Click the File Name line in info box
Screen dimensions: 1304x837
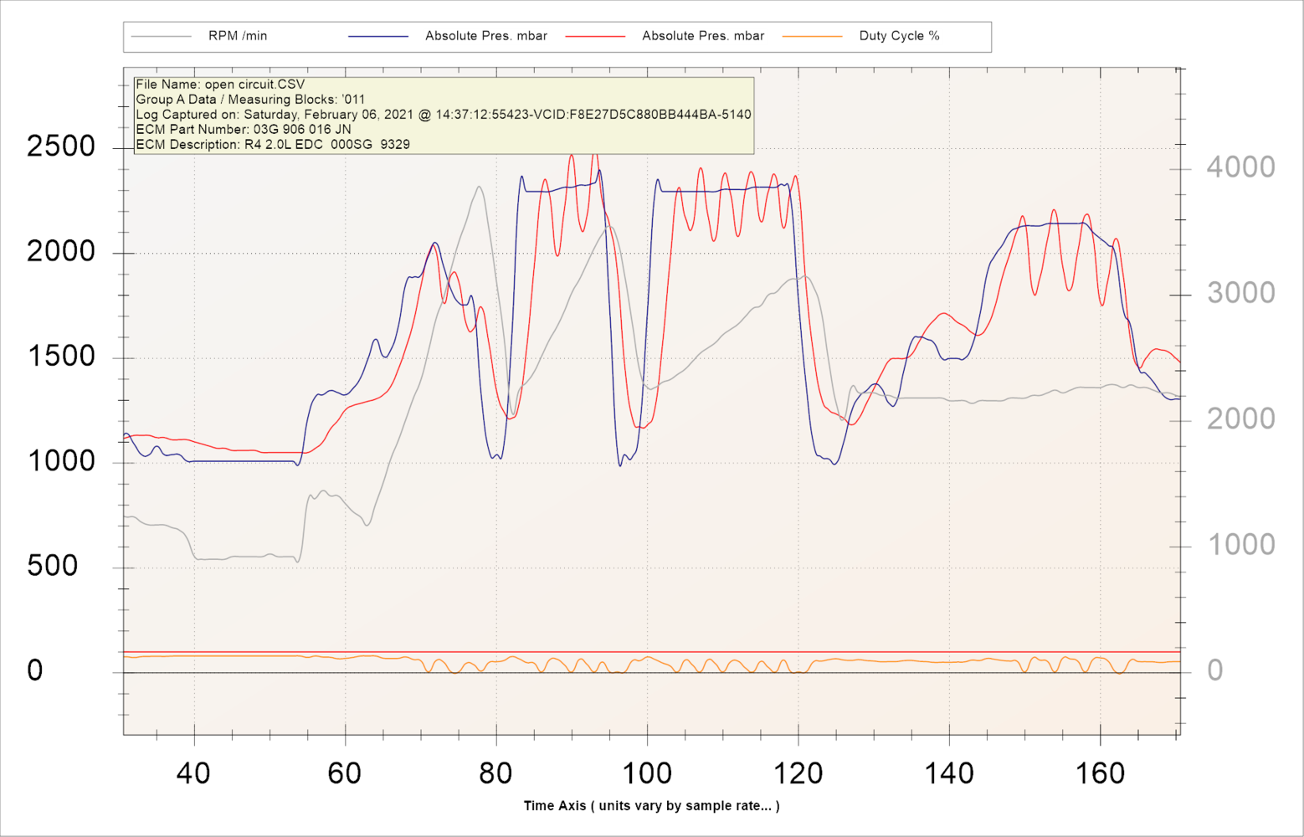click(x=220, y=85)
